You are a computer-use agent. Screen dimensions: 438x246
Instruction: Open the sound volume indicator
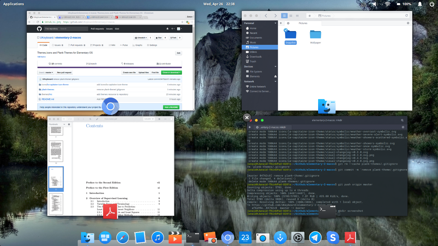click(375, 4)
